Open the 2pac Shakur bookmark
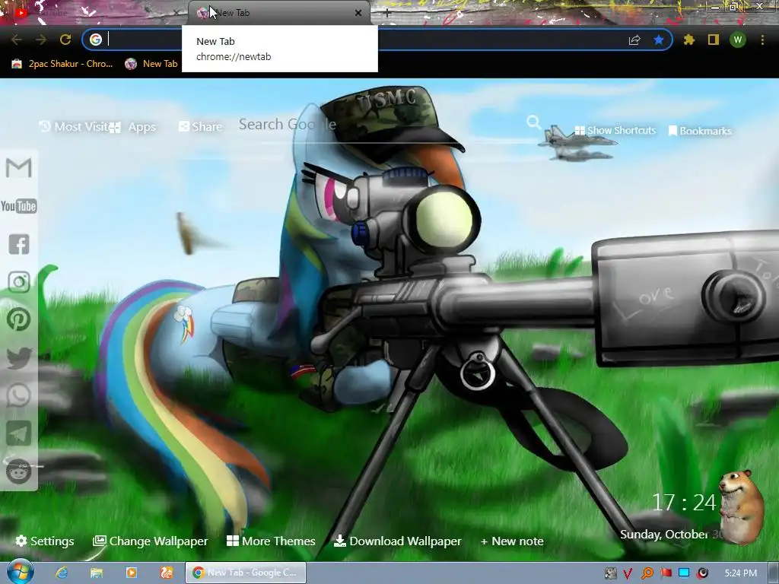Screen dimensions: 779x584 (62, 64)
